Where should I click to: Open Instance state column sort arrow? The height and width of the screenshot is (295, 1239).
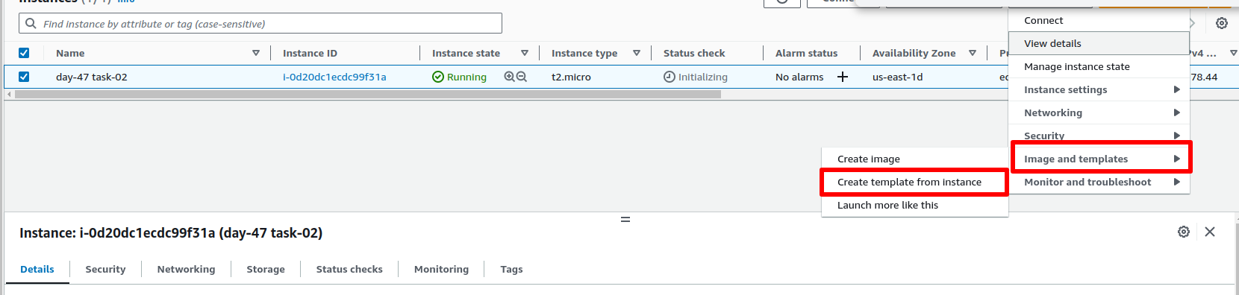[525, 53]
